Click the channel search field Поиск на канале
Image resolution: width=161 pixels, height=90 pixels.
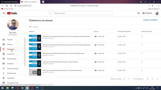pyautogui.click(x=80, y=13)
